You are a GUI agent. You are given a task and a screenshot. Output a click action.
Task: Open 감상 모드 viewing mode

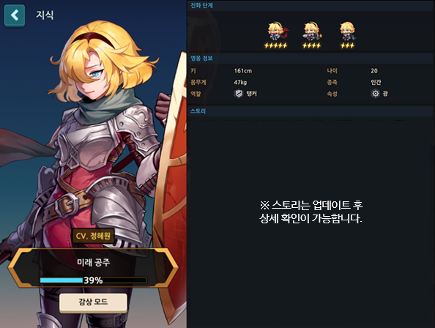(93, 302)
